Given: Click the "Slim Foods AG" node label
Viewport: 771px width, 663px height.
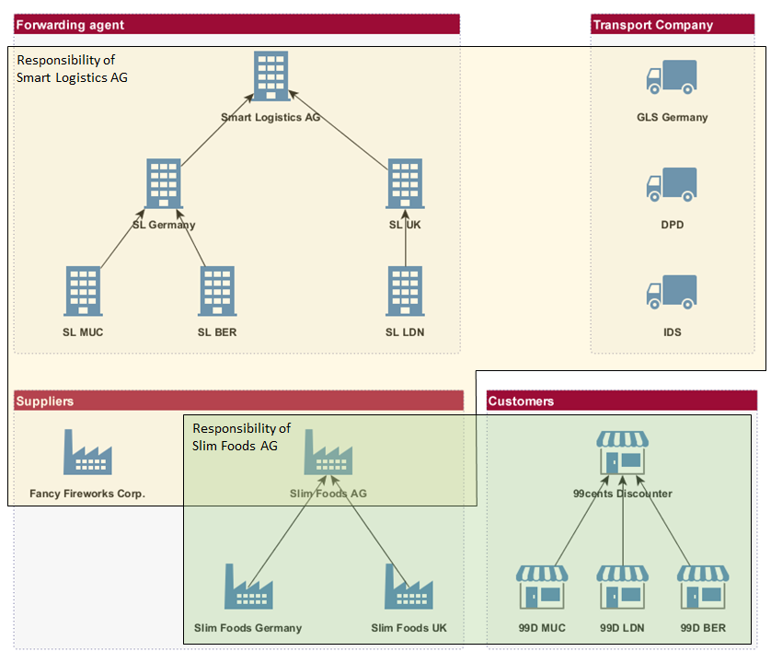Looking at the screenshot, I should (328, 494).
